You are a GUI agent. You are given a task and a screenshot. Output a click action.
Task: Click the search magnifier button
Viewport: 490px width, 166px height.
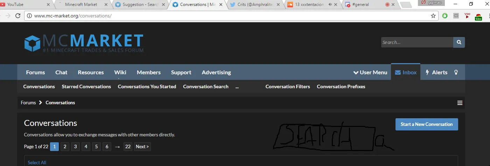[459, 42]
